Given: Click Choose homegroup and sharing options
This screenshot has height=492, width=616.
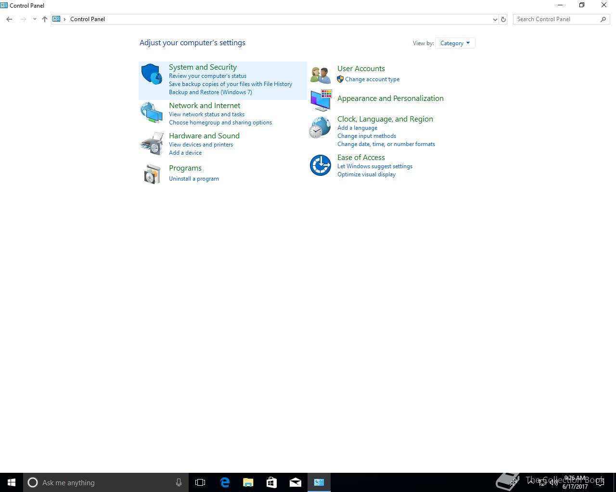Looking at the screenshot, I should (220, 123).
